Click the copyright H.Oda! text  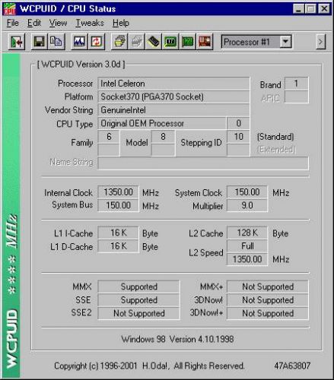tap(149, 366)
